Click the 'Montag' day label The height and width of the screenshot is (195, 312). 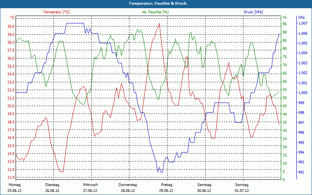(14, 185)
